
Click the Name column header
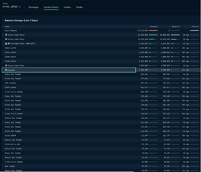point(7,26)
